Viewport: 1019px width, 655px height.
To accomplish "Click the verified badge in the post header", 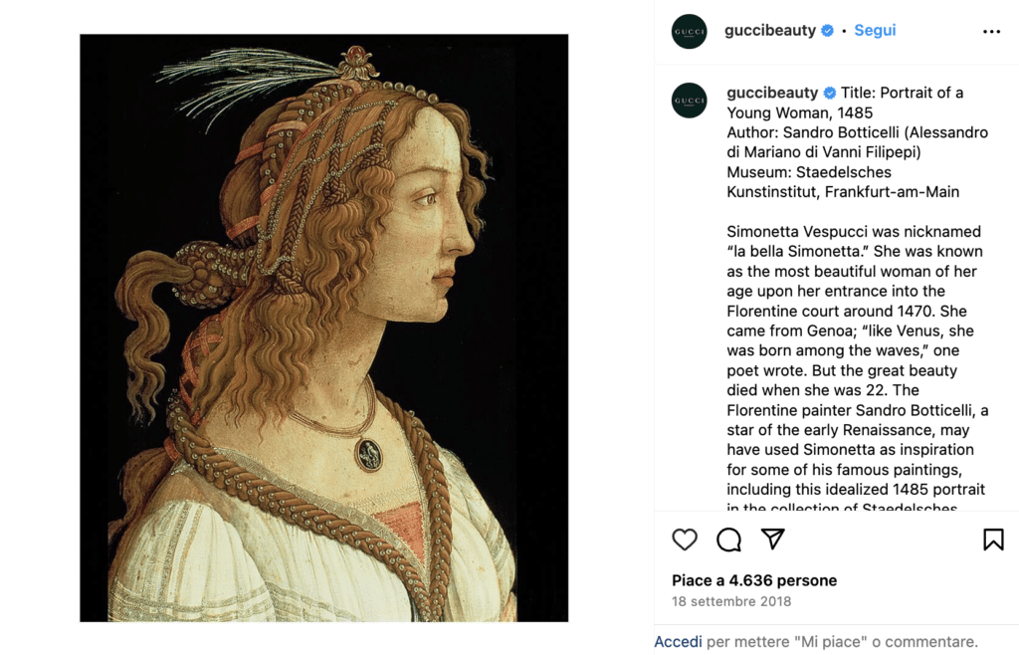I will (827, 31).
